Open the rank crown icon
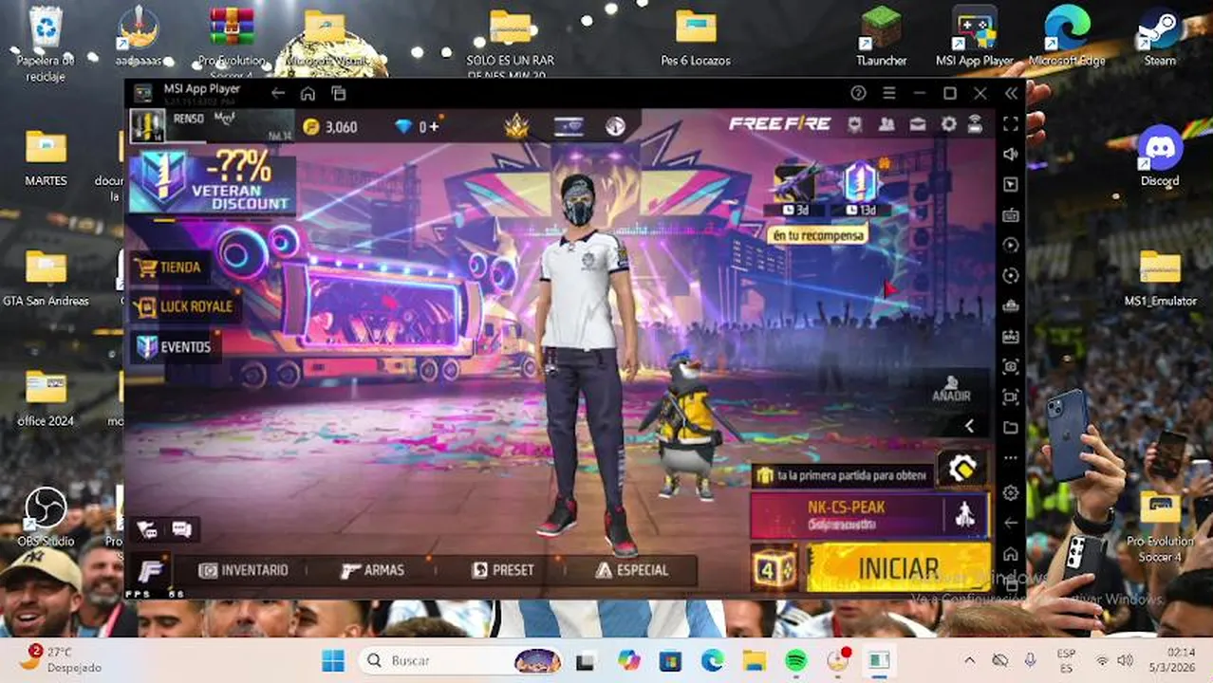1213x683 pixels. coord(516,126)
